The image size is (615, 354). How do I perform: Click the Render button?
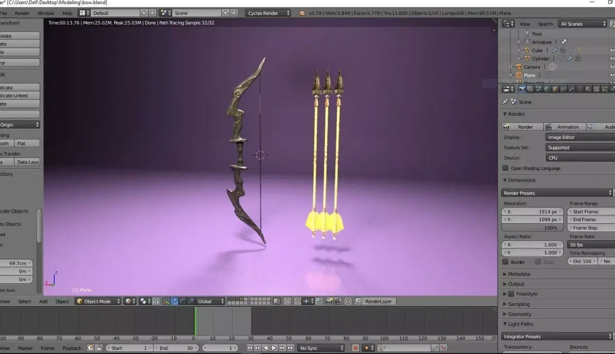[x=521, y=127]
